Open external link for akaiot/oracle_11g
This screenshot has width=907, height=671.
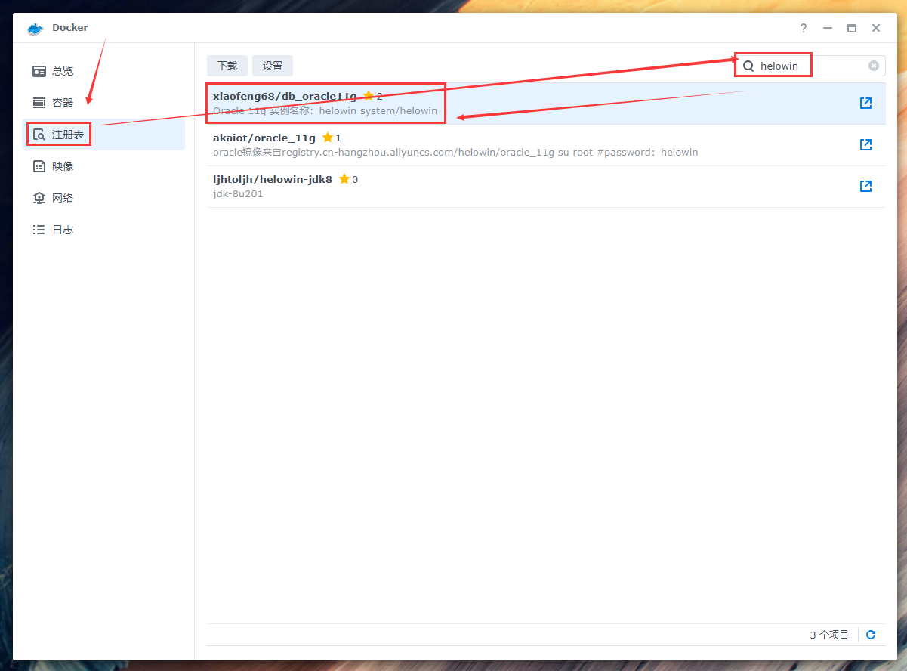pyautogui.click(x=865, y=144)
